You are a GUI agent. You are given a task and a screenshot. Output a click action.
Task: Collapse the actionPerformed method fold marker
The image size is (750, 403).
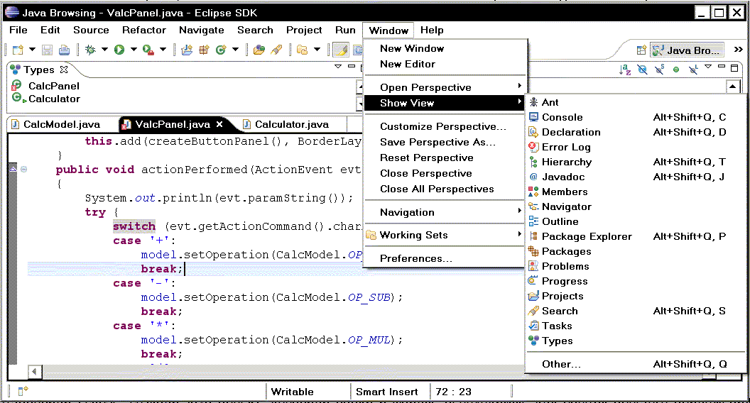[x=23, y=170]
